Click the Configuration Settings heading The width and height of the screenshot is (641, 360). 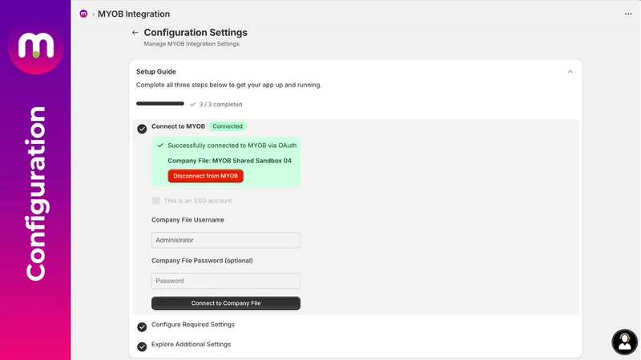[196, 33]
